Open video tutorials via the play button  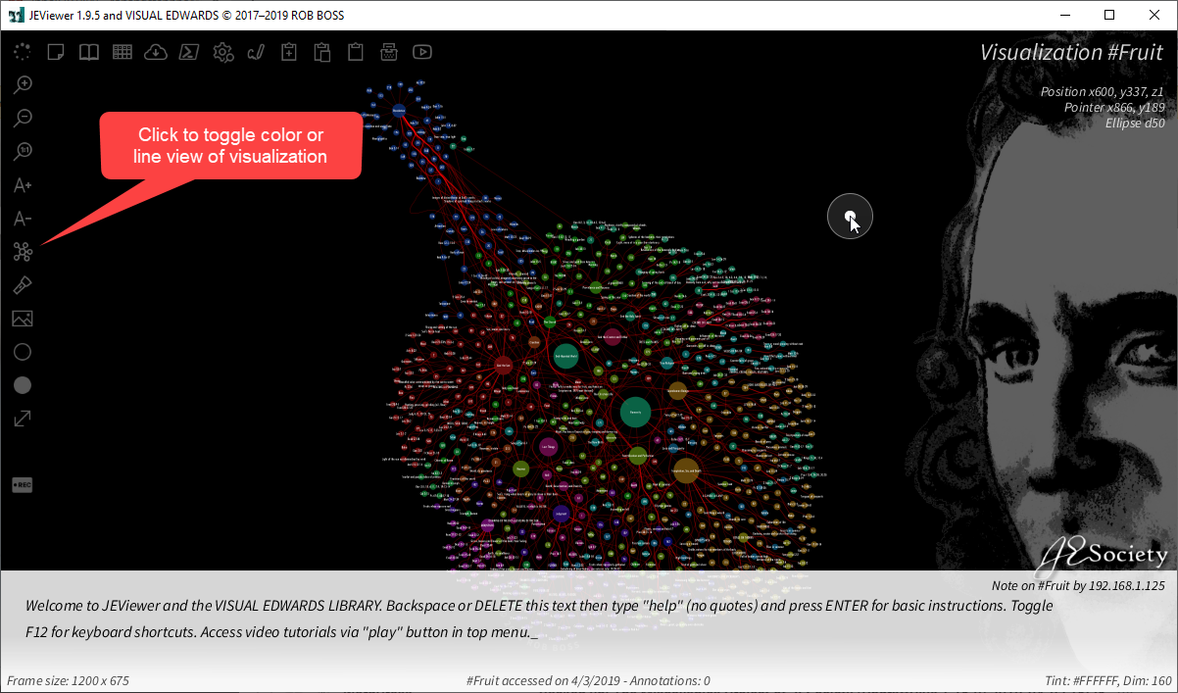[422, 52]
